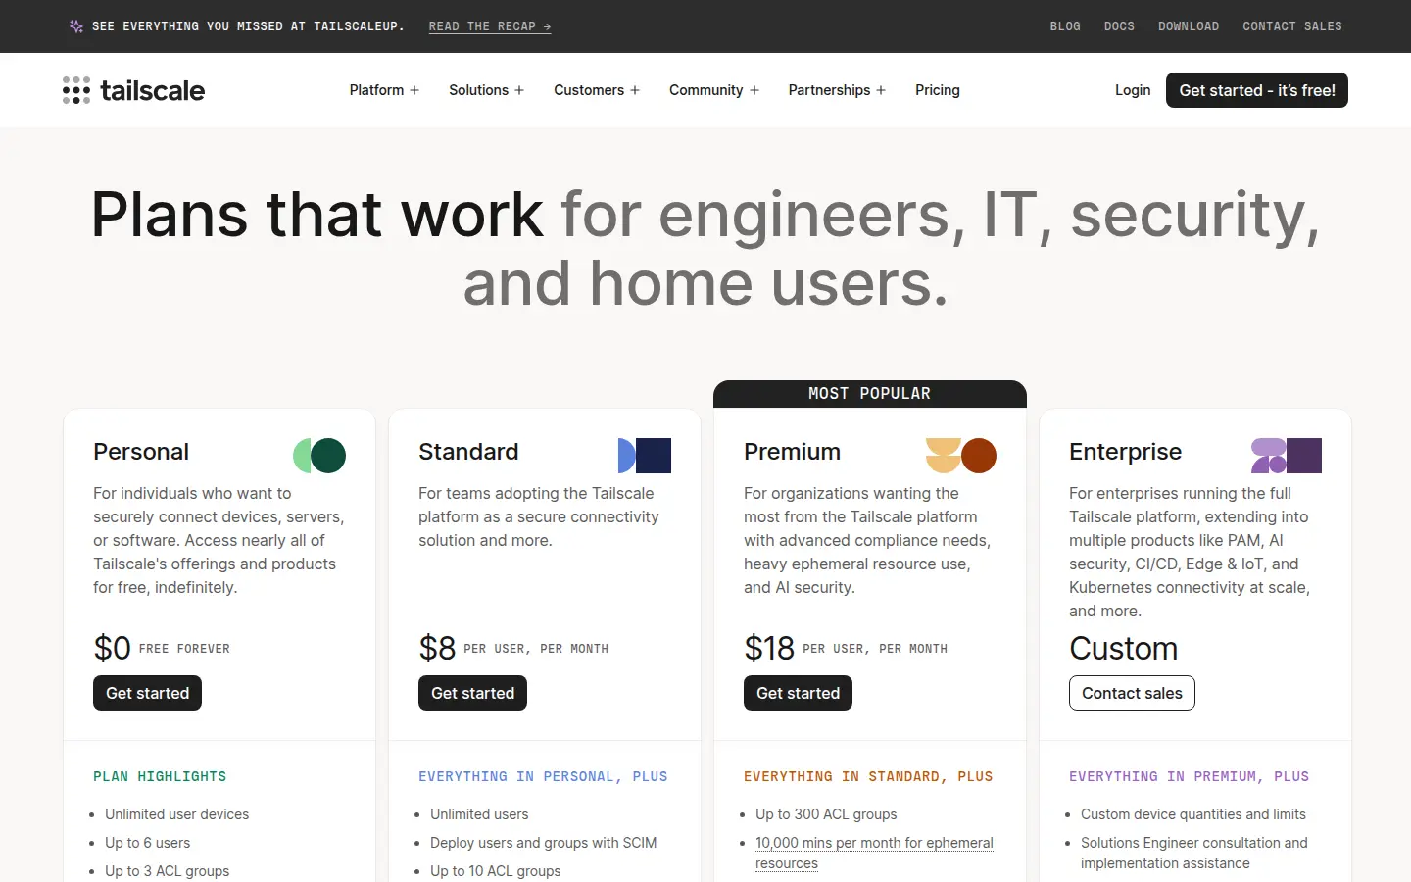Click the Read the Recap link
Image resolution: width=1411 pixels, height=882 pixels.
tap(490, 26)
